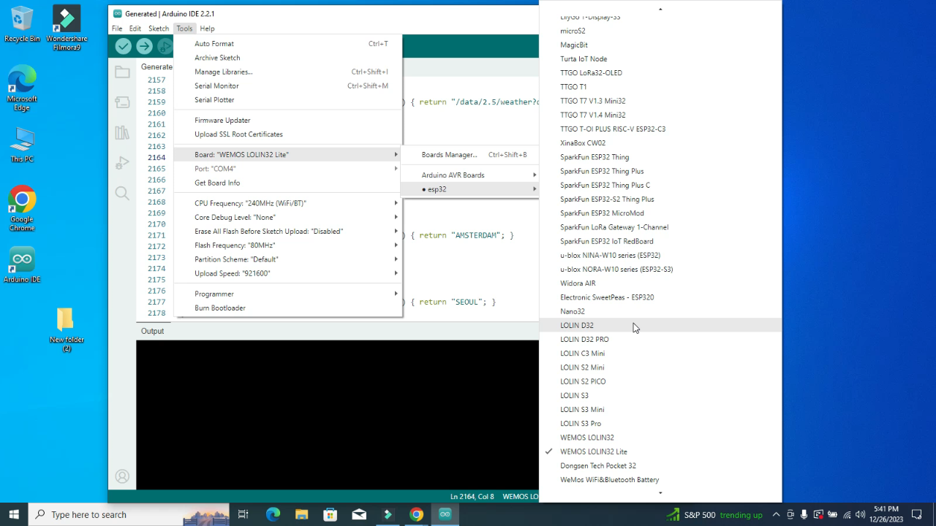This screenshot has height=526, width=936.
Task: Expand the Board: "WEMOS LOLIN32 Lite" submenu
Action: [x=288, y=155]
